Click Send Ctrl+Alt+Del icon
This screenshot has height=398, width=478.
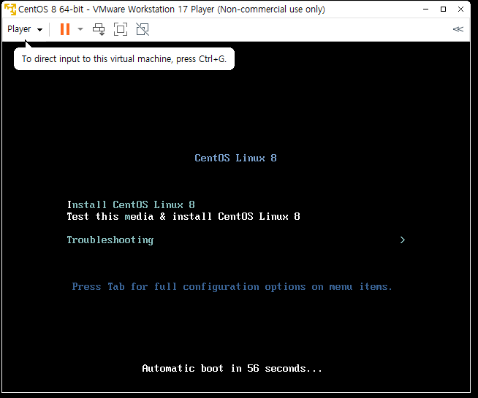click(99, 29)
